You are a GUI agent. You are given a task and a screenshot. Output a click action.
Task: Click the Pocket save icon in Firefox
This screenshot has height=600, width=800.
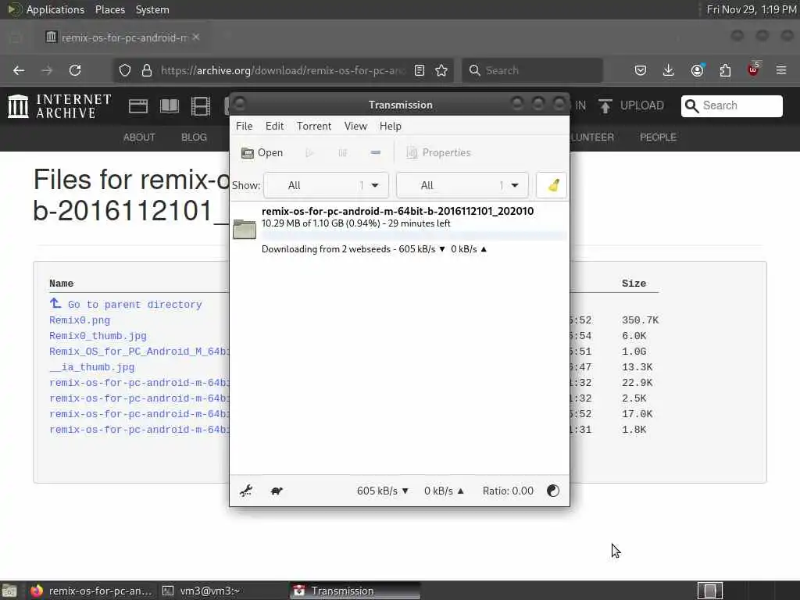click(641, 70)
